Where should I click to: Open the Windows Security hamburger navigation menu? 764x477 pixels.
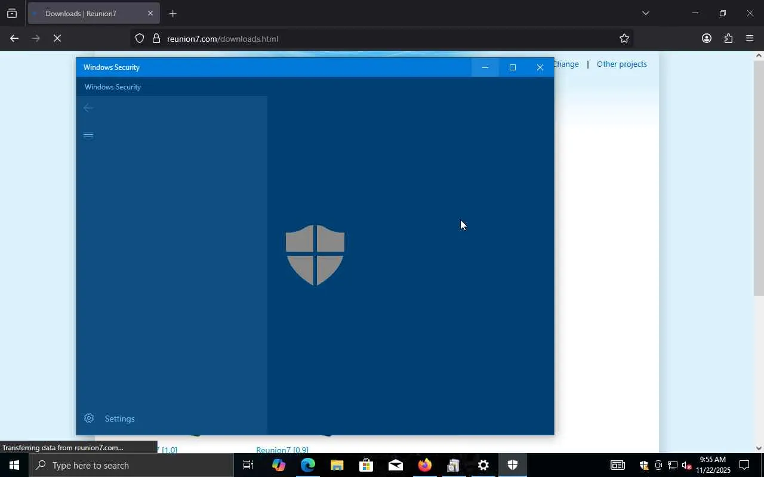(88, 135)
